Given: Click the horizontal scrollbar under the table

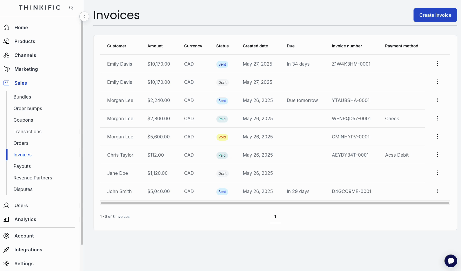Looking at the screenshot, I should [275, 203].
